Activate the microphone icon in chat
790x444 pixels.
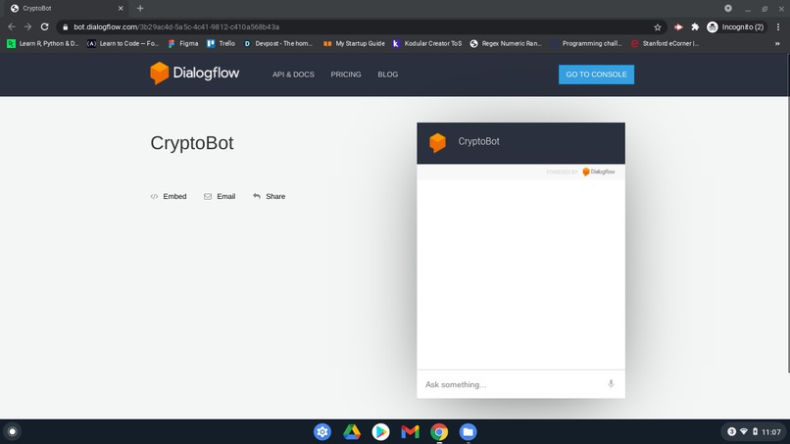(x=611, y=384)
